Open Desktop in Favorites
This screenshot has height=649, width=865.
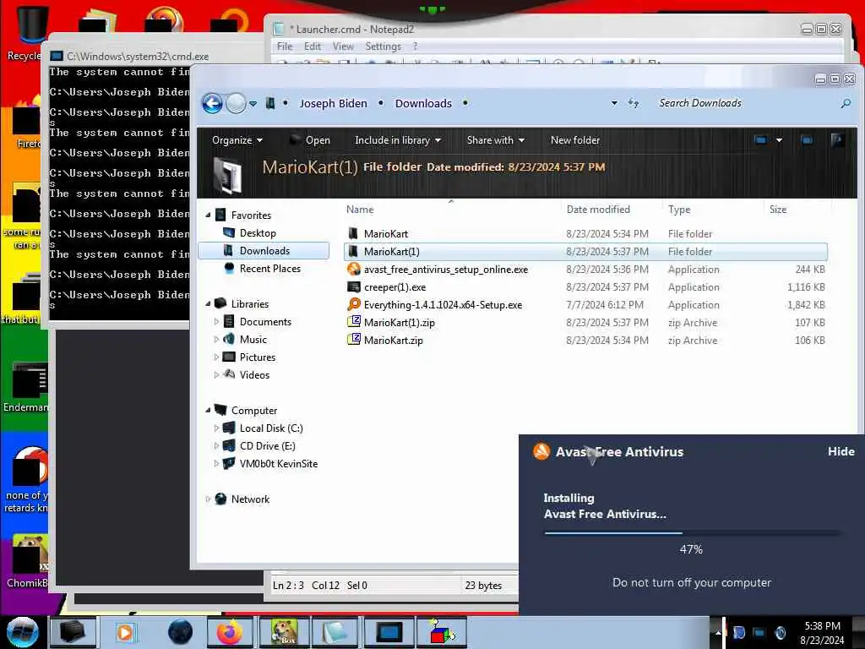[257, 233]
